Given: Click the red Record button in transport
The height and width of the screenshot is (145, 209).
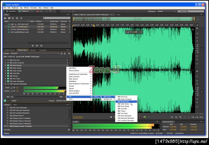Looking at the screenshot, I should pyautogui.click(x=140, y=117).
